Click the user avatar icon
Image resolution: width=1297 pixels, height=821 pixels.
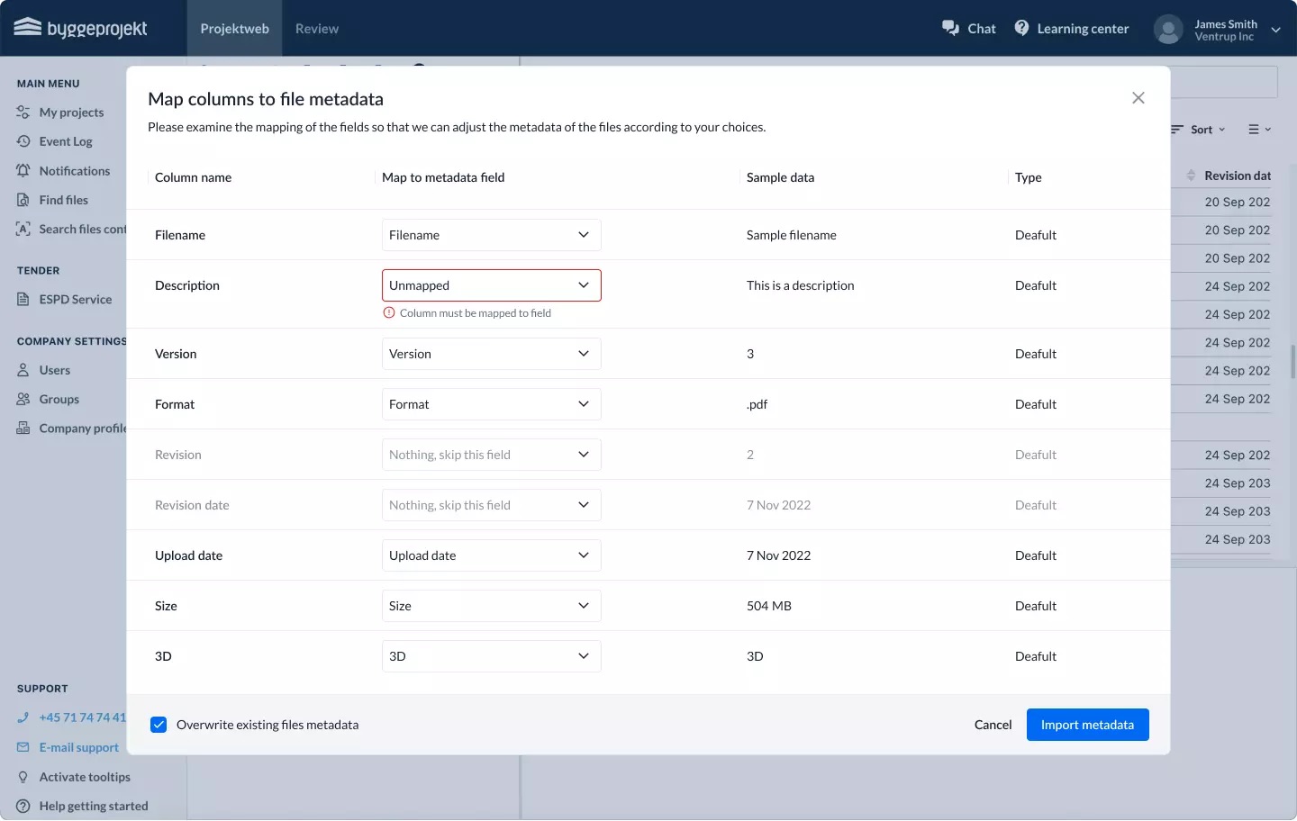click(1168, 29)
